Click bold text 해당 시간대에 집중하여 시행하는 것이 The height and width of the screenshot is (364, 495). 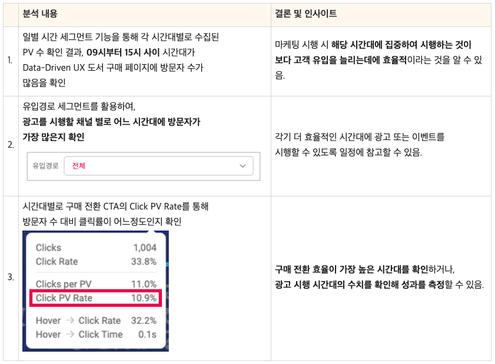click(x=401, y=45)
